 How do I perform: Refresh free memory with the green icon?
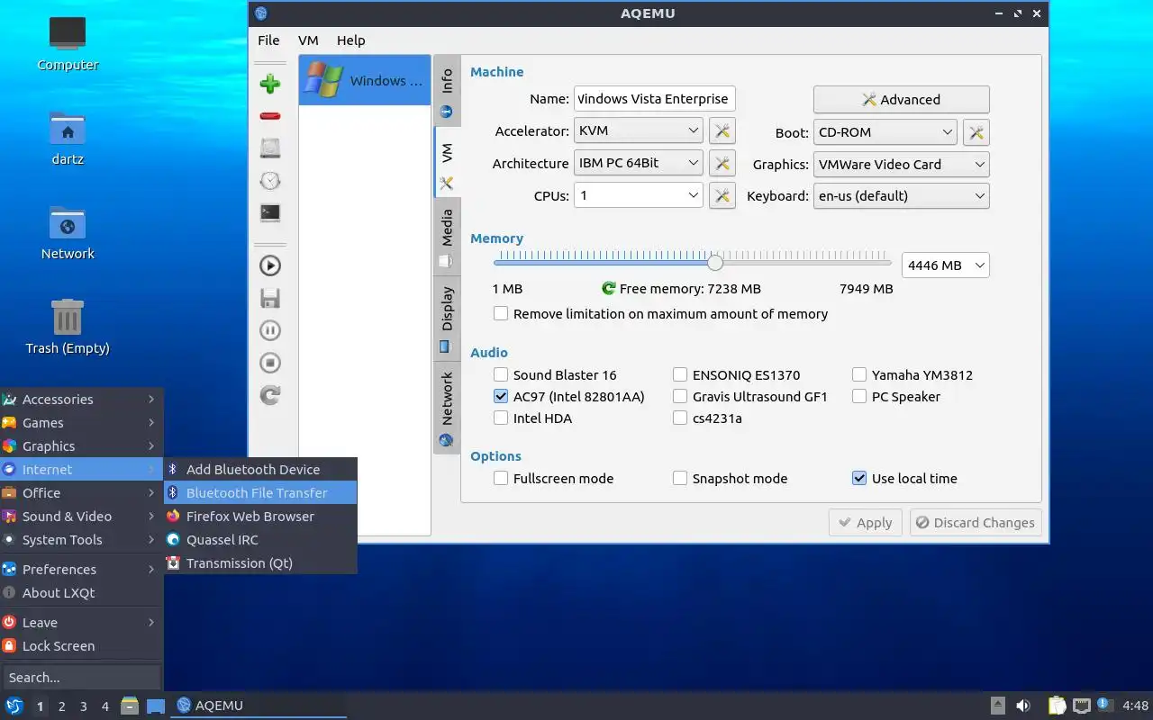tap(609, 289)
